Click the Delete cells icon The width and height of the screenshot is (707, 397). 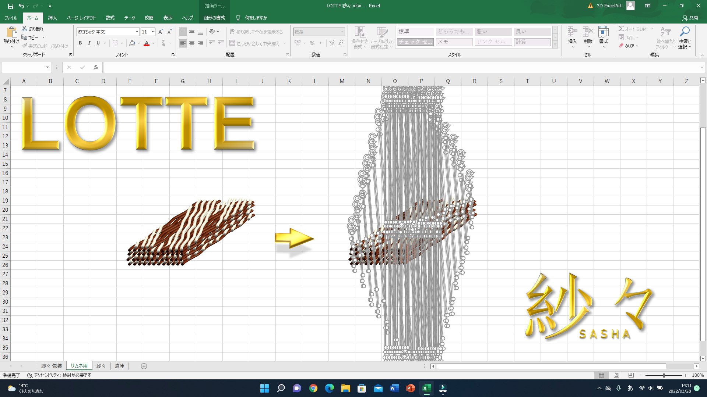point(588,32)
